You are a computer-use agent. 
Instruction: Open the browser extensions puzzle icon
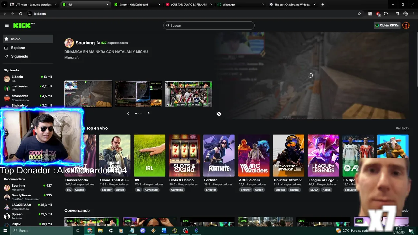tap(386, 14)
